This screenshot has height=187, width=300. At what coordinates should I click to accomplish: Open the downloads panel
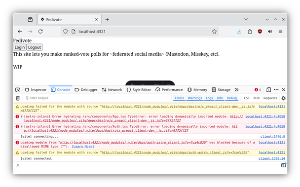click(x=239, y=32)
